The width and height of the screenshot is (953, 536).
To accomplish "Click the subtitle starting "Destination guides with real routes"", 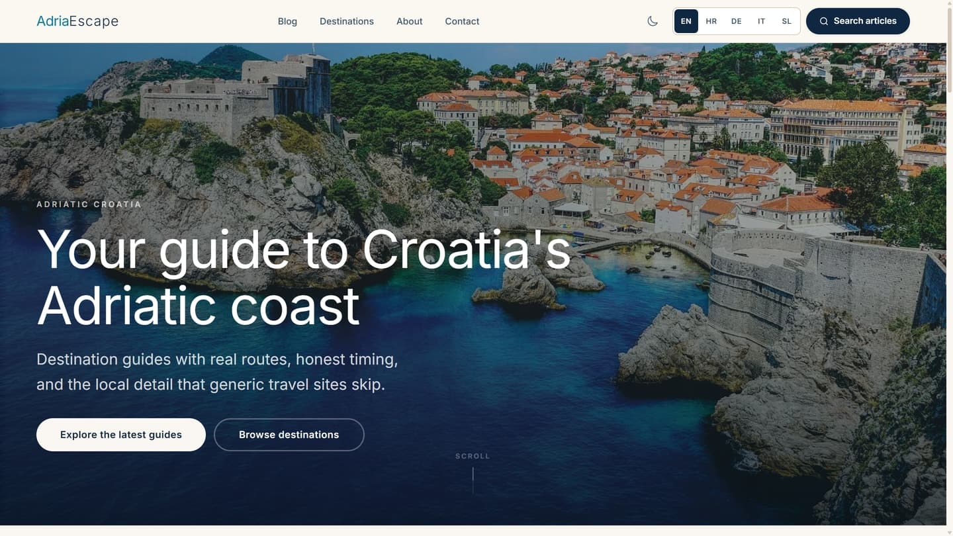I will click(x=217, y=372).
